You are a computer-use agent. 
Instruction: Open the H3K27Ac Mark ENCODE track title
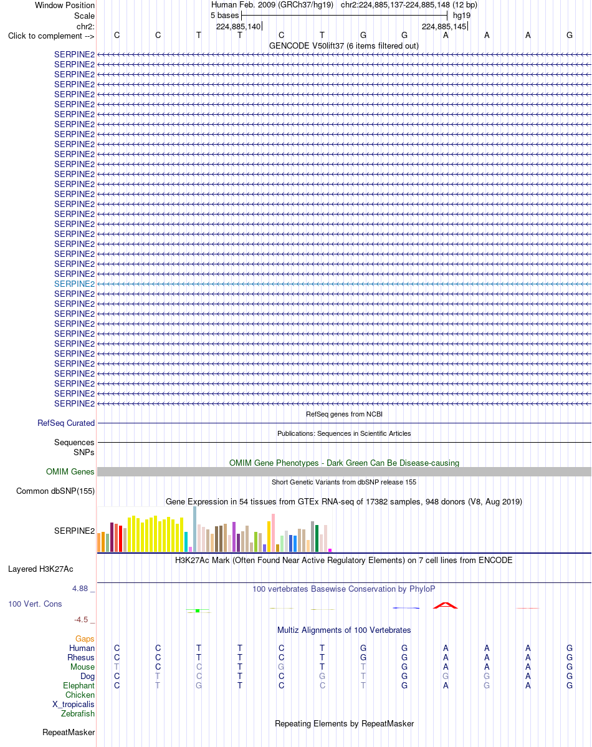pyautogui.click(x=344, y=560)
